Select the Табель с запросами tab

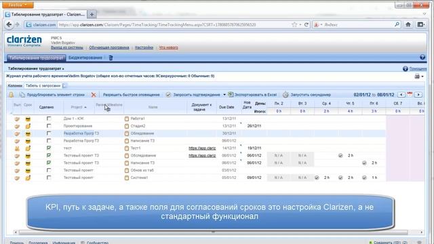click(43, 86)
